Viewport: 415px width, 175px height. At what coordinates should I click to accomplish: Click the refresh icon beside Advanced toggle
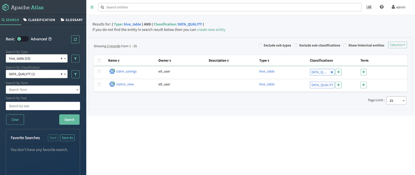click(75, 39)
